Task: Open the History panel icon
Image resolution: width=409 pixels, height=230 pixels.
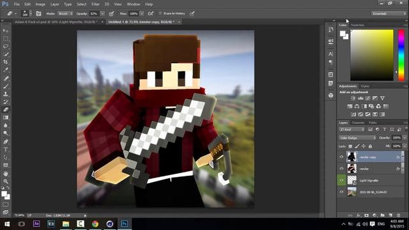Action: coord(331,29)
